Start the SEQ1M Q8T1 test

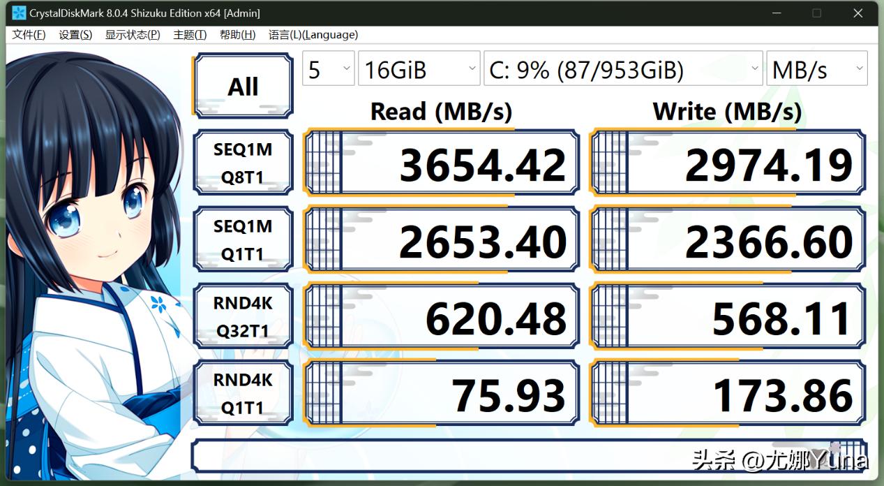coord(242,162)
